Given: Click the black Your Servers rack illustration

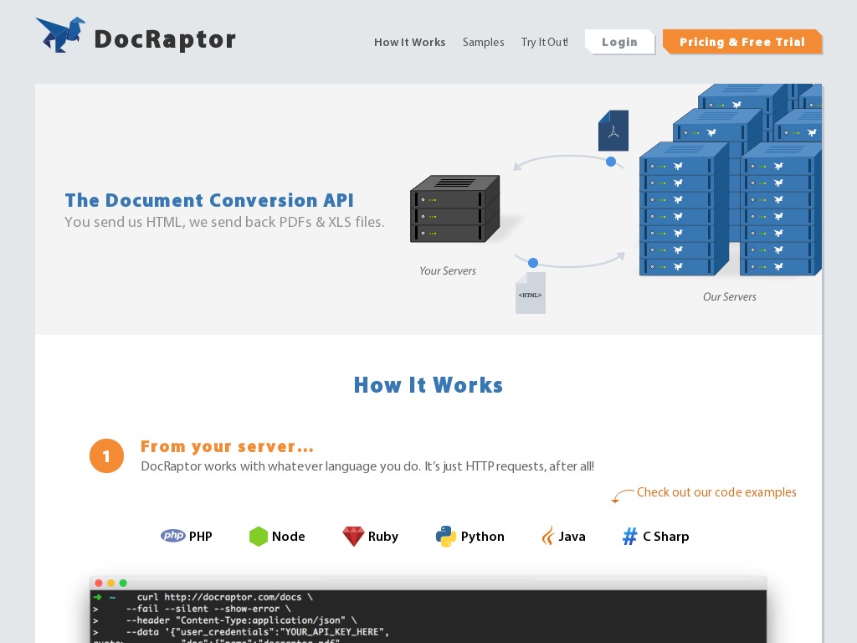Looking at the screenshot, I should pyautogui.click(x=454, y=208).
